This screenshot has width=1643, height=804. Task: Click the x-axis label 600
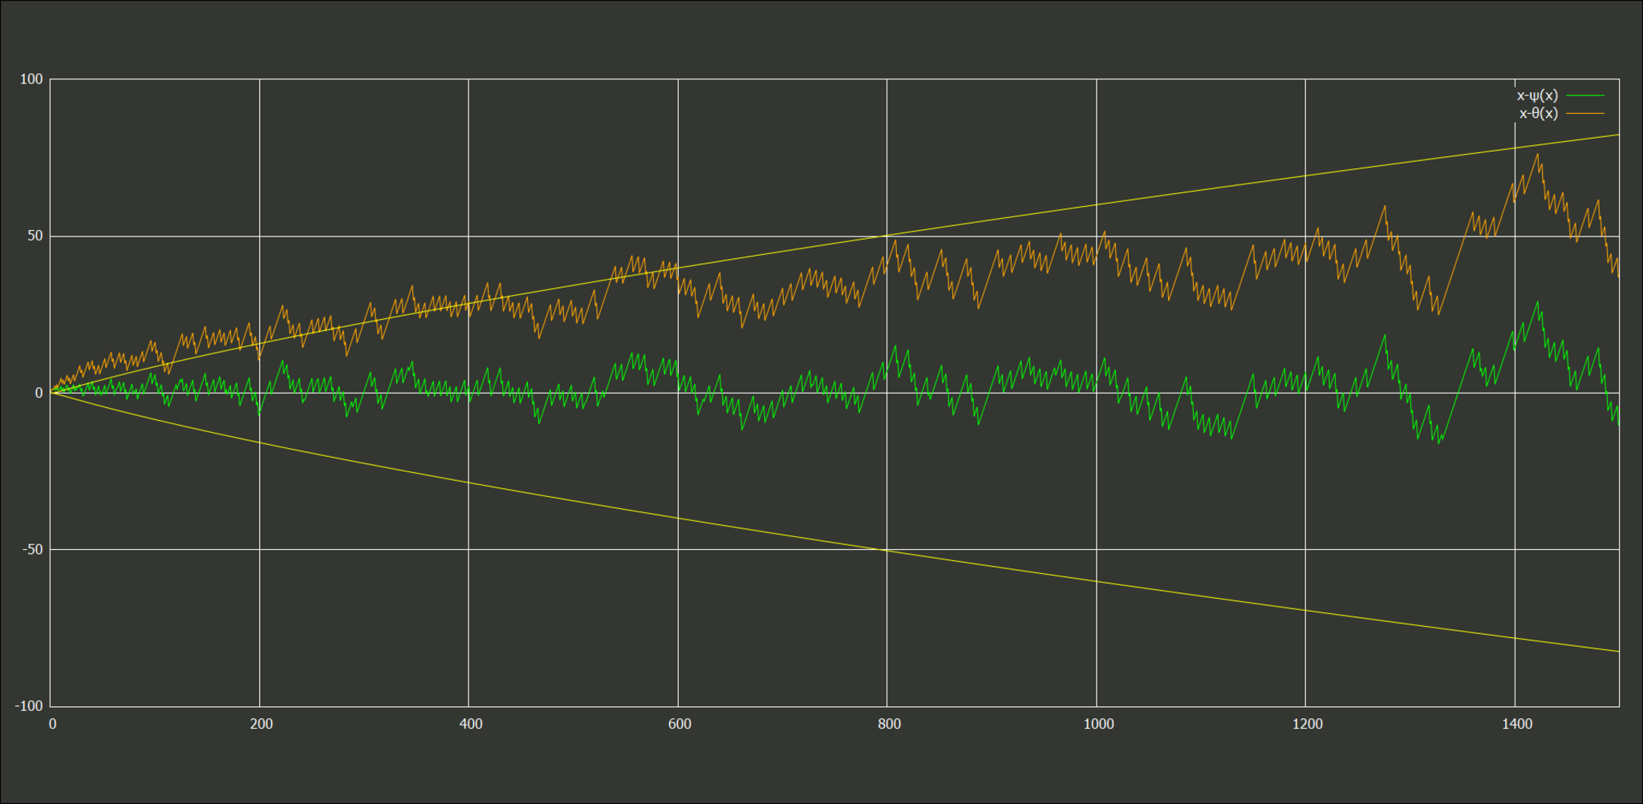pyautogui.click(x=680, y=725)
